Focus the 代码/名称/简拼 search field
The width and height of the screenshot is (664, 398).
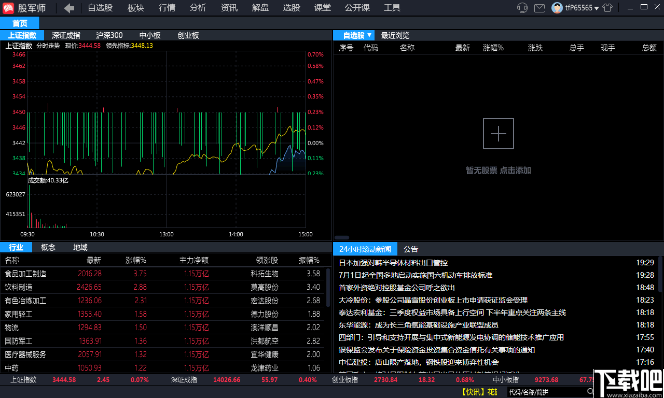pos(546,392)
